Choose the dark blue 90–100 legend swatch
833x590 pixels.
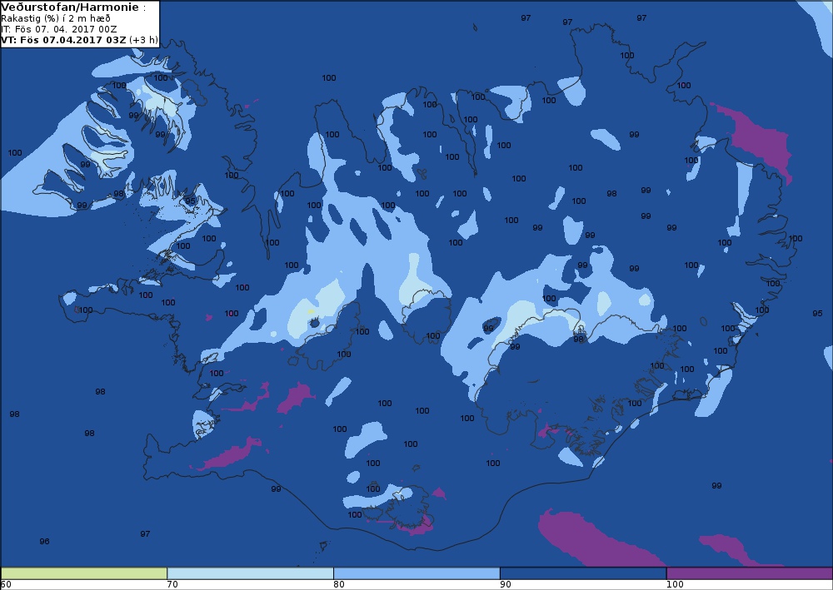[x=583, y=573]
